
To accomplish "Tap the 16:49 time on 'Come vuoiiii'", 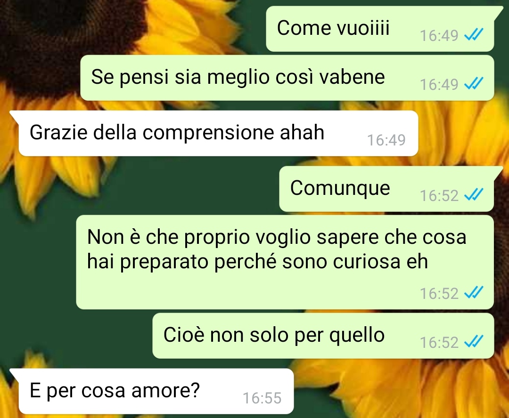I will pos(439,36).
